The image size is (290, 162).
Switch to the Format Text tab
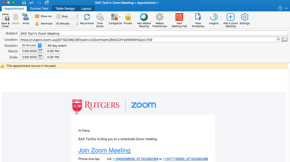click(x=39, y=8)
